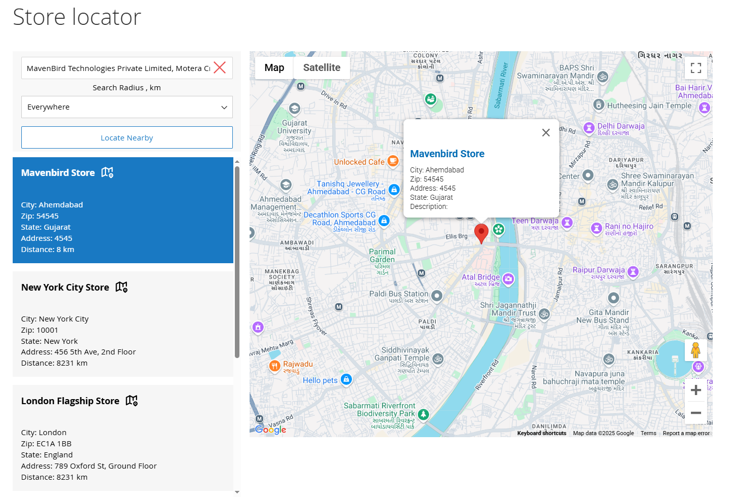734x498 pixels.
Task: Open the map Terms link
Action: click(648, 433)
